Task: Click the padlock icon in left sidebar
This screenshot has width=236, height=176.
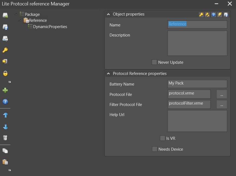Action: [5, 73]
